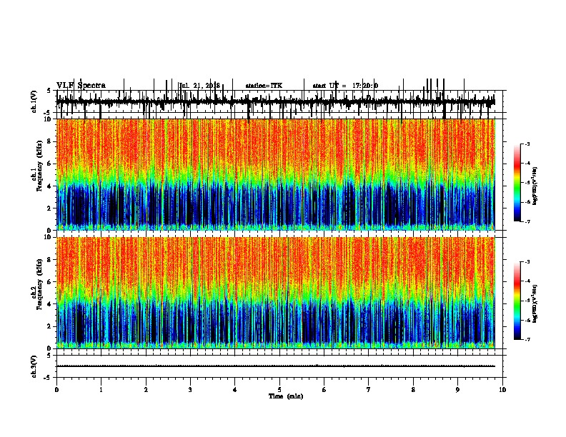
Task: Click inside the ch.2 spectrogram plot
Action: pos(276,293)
